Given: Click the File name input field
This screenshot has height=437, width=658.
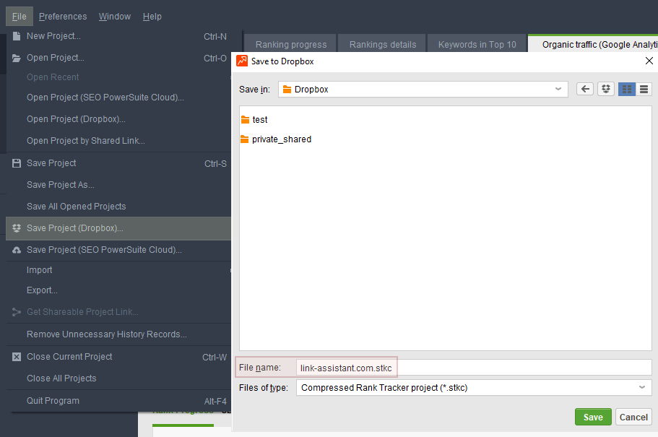Looking at the screenshot, I should pyautogui.click(x=474, y=368).
